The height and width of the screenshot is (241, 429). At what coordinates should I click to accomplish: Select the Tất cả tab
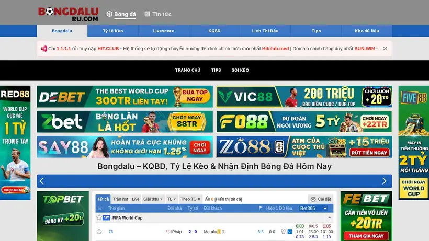(x=103, y=199)
